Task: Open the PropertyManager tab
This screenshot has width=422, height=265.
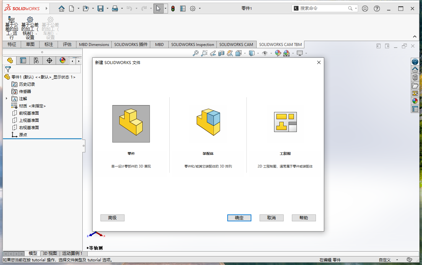Action: [x=23, y=60]
